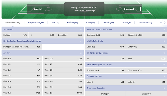The image size is (167, 96).
Task: Select Düsseldorf +0.25 handicap at 1.66
Action: (x=147, y=35)
